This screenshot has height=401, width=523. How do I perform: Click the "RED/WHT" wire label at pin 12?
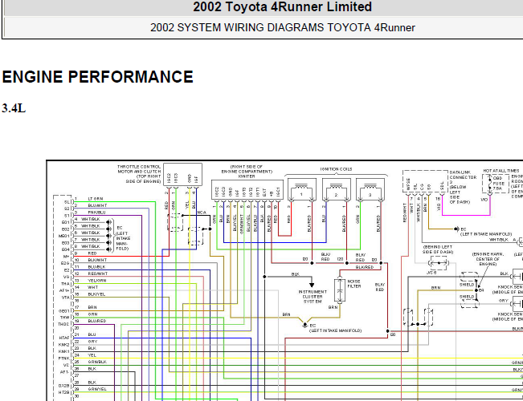(x=98, y=273)
